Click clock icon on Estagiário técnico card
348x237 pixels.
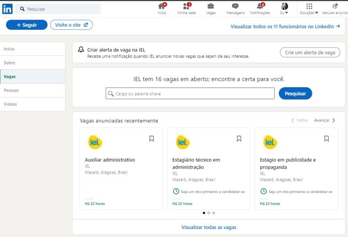(176, 191)
